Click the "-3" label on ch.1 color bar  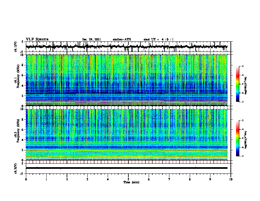pos(242,66)
